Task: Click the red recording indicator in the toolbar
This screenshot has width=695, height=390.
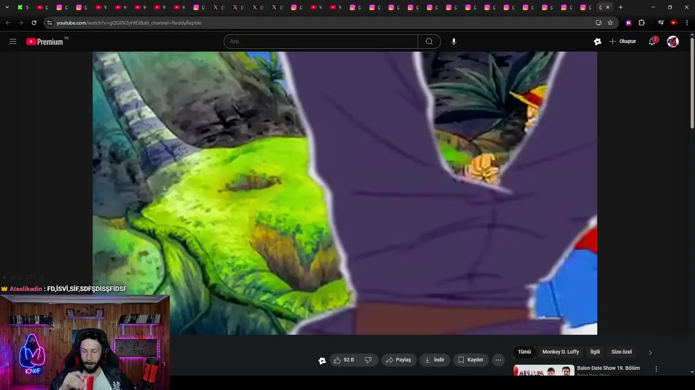Action: click(x=674, y=23)
